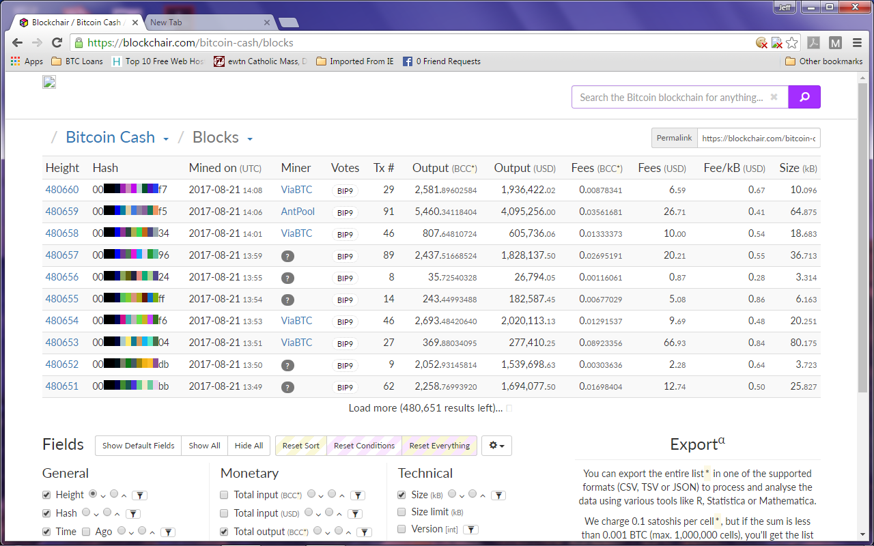The image size is (874, 546).
Task: Reload the page with the refresh icon
Action: (x=57, y=42)
